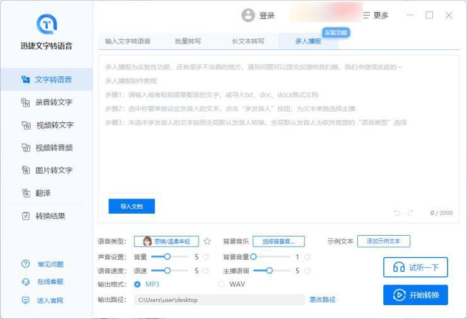The image size is (467, 319).
Task: Click the 登录 login text
Action: pos(267,16)
